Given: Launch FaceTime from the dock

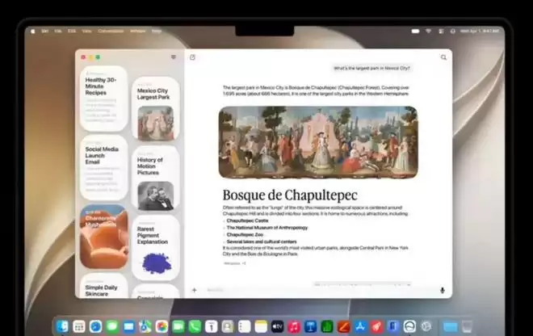Looking at the screenshot, I should [178, 327].
